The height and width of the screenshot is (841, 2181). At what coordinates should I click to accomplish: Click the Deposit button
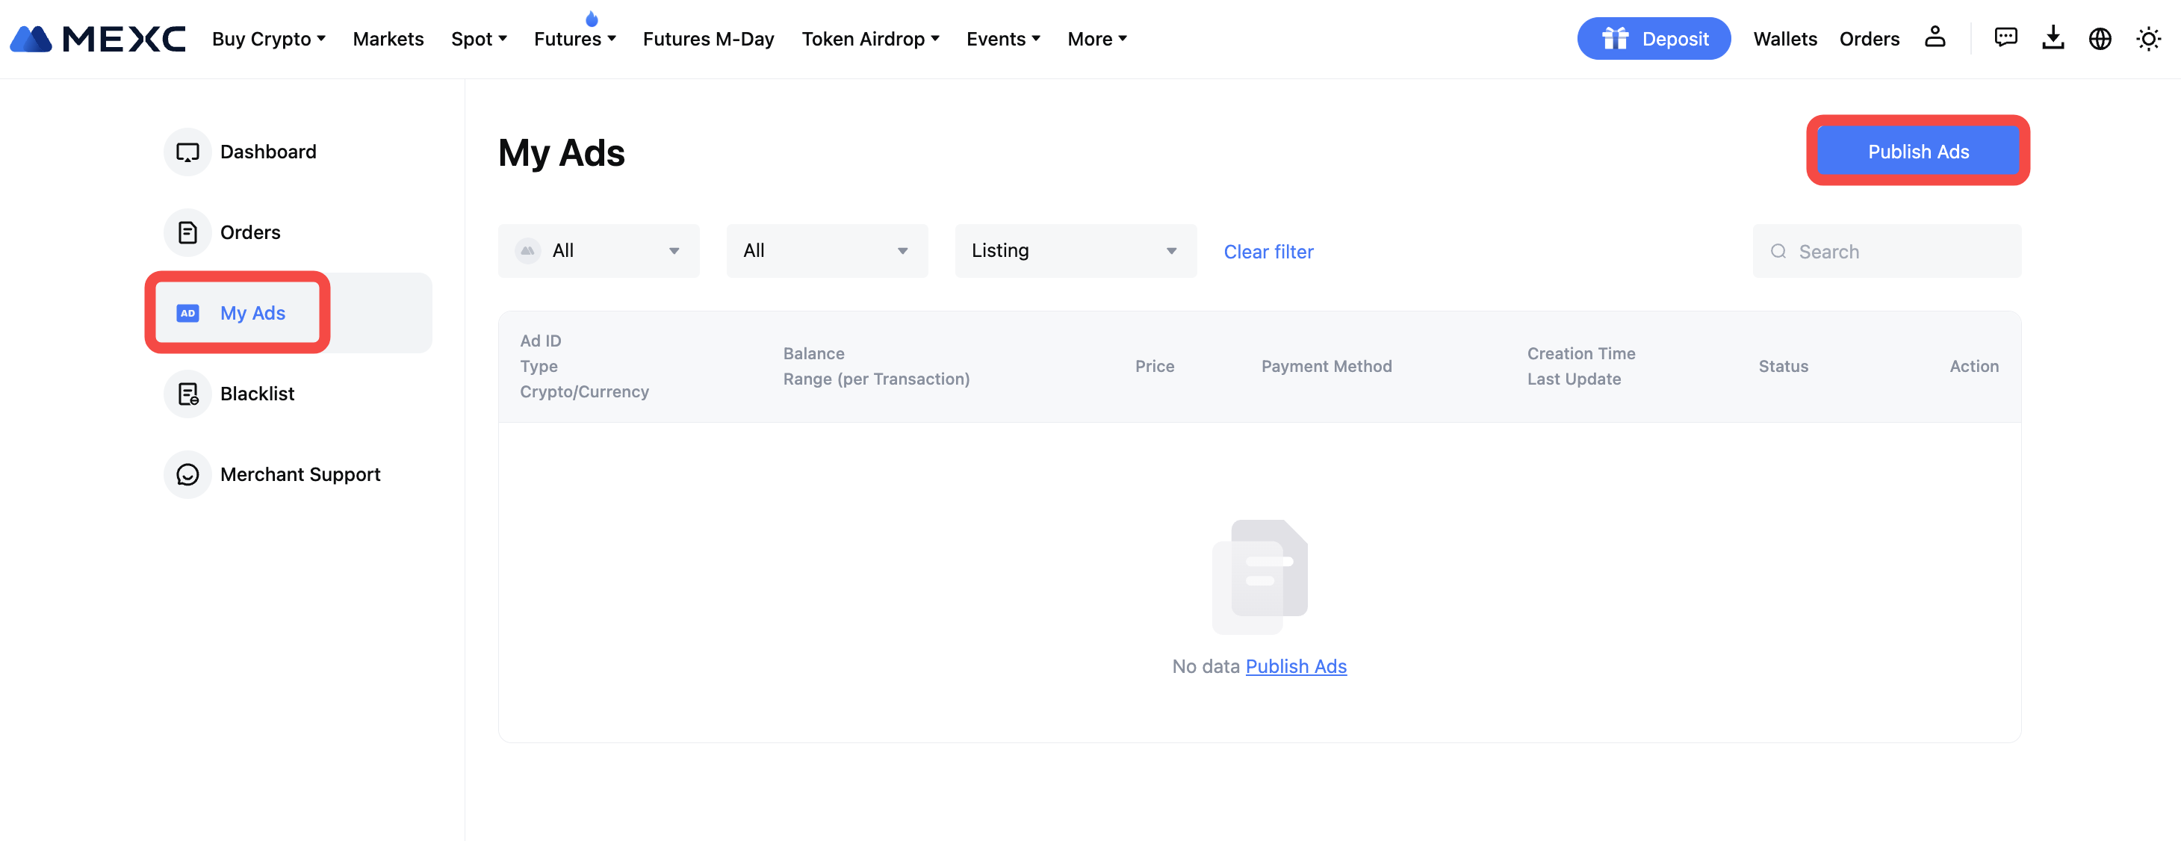[x=1654, y=38]
